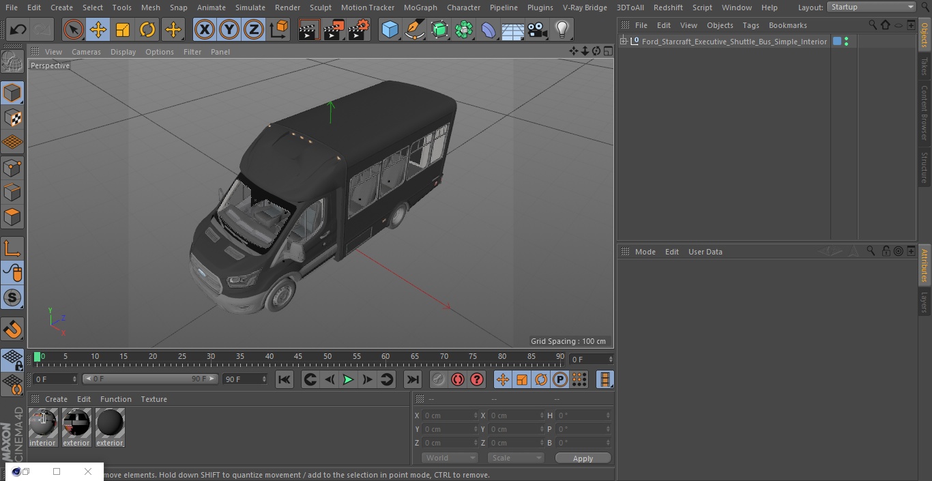Select the Rotate tool
The height and width of the screenshot is (481, 932).
click(x=147, y=29)
